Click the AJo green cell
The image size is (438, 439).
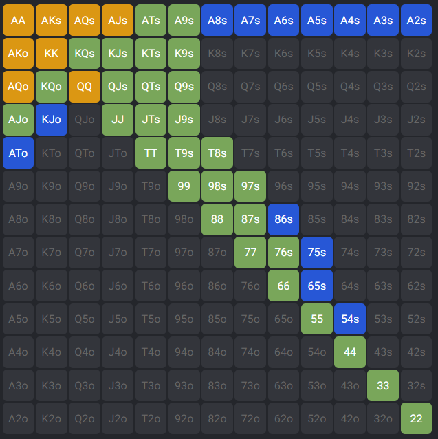tap(19, 120)
